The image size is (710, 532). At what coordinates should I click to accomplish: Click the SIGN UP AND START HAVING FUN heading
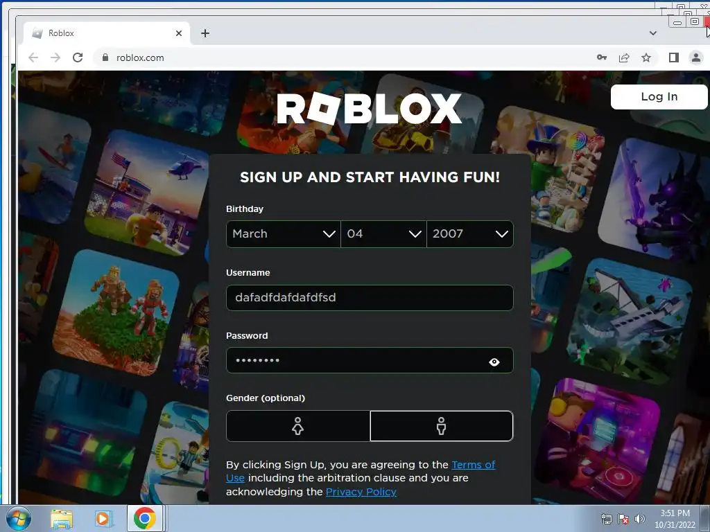[x=370, y=177]
